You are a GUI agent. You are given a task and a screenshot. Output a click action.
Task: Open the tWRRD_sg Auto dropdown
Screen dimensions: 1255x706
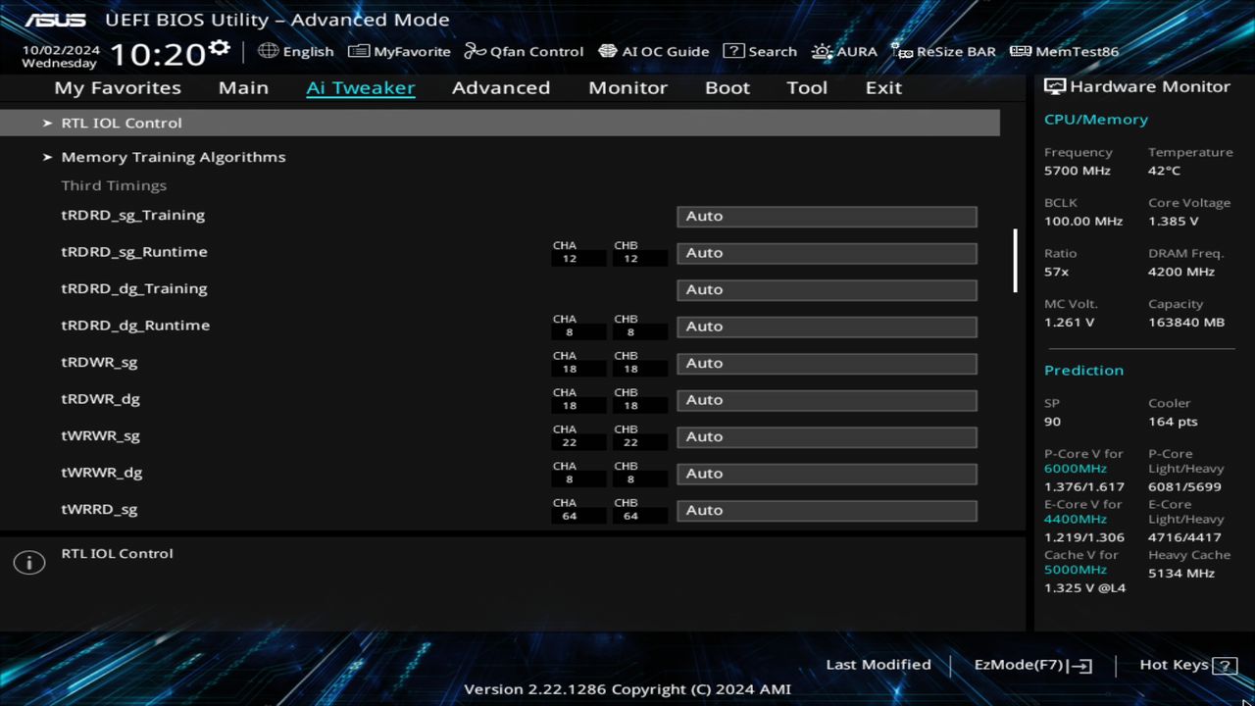pos(826,510)
